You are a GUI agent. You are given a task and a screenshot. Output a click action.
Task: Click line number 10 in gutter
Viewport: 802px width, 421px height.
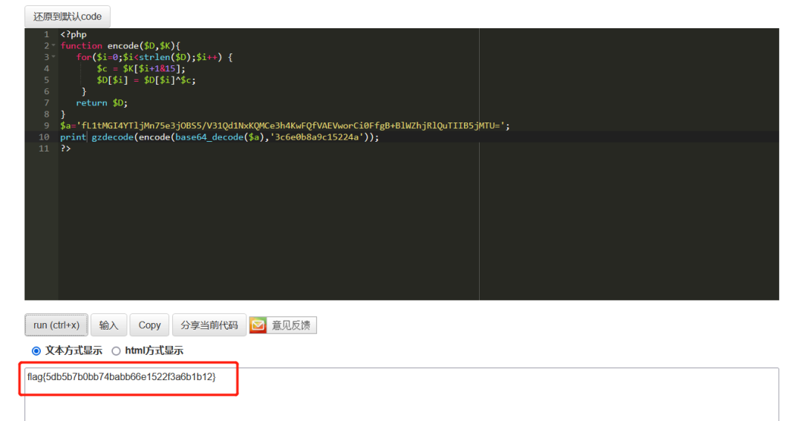point(44,137)
